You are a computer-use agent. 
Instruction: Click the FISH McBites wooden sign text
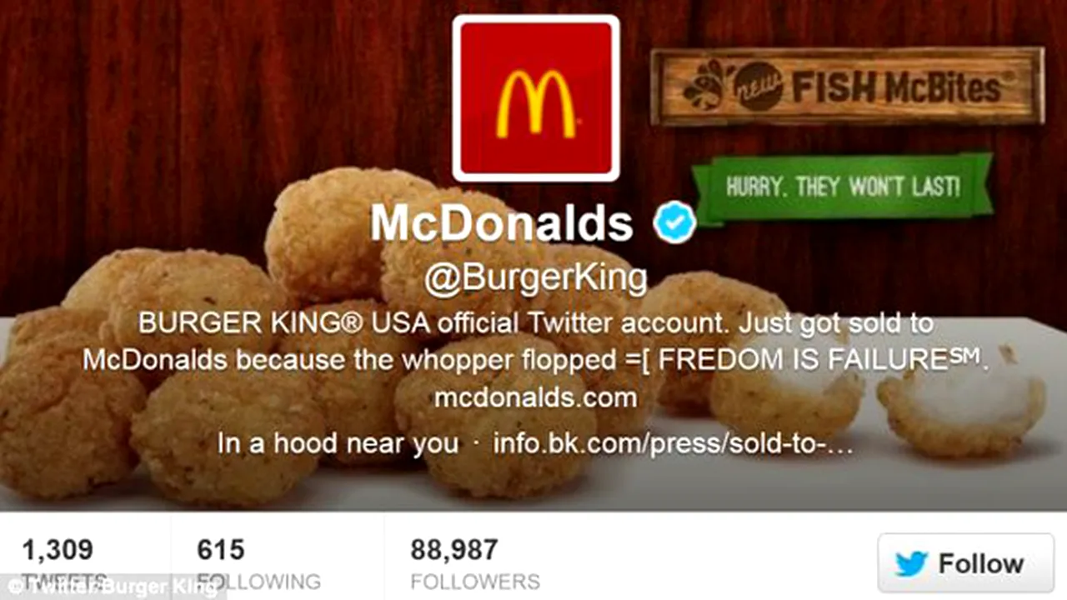point(897,87)
